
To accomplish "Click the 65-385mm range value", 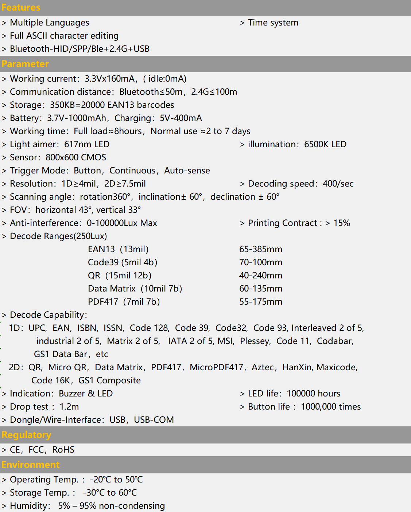I will [261, 249].
